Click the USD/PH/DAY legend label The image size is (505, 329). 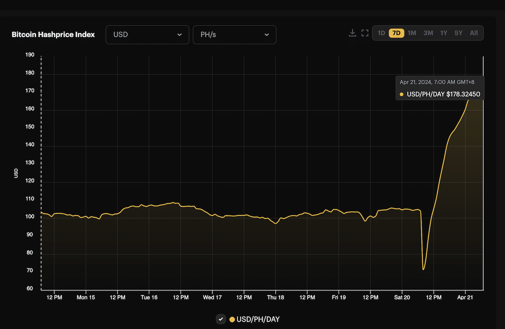(258, 320)
